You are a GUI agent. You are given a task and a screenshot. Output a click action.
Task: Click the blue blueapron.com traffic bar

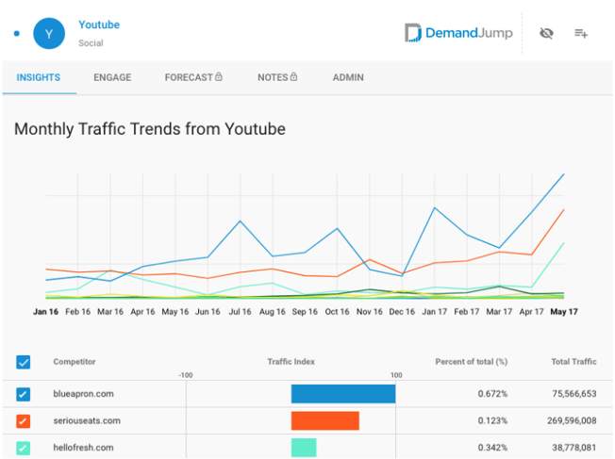click(x=343, y=394)
